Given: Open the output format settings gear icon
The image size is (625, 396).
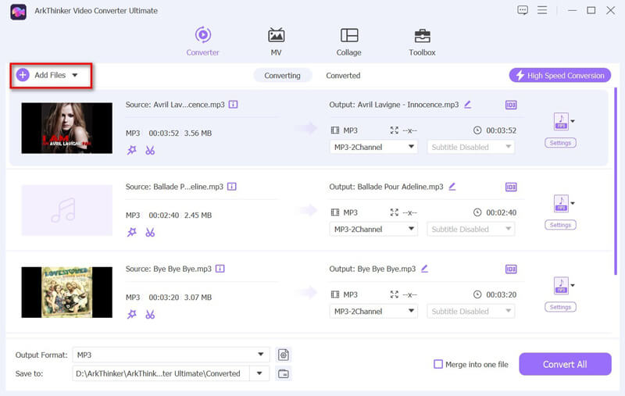Looking at the screenshot, I should click(284, 355).
